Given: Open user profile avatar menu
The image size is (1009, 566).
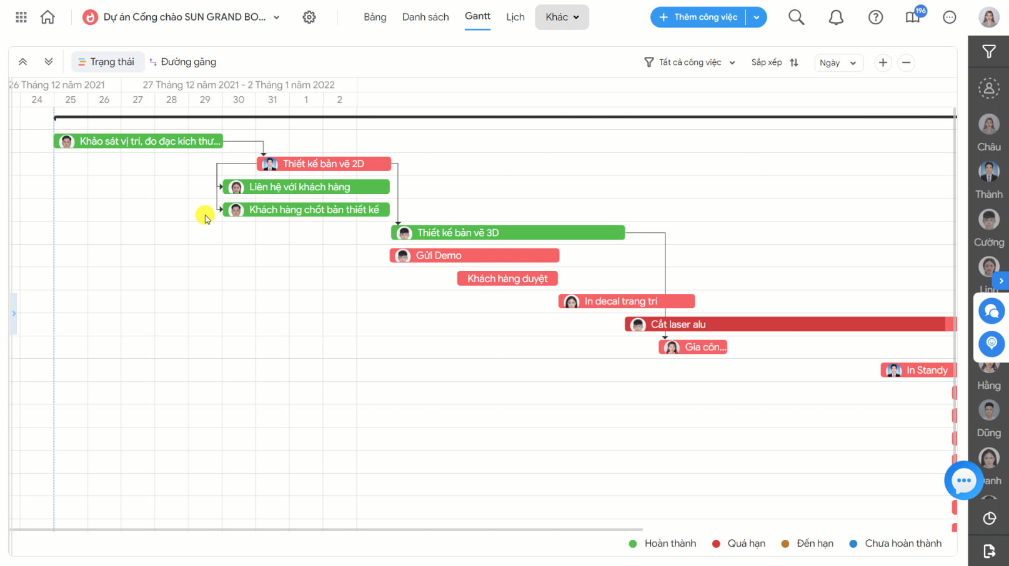Looking at the screenshot, I should click(x=989, y=17).
